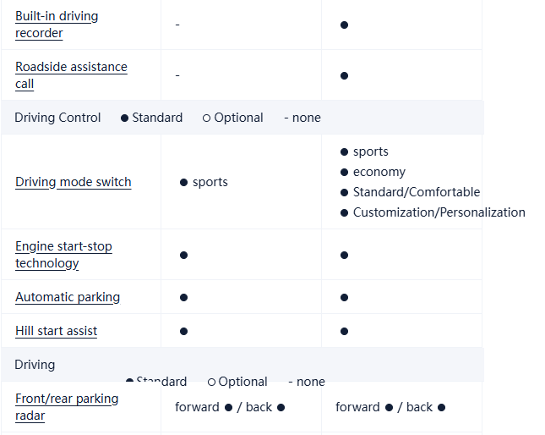Click the Customization/Personalization mode entry
The height and width of the screenshot is (435, 545).
click(x=439, y=212)
